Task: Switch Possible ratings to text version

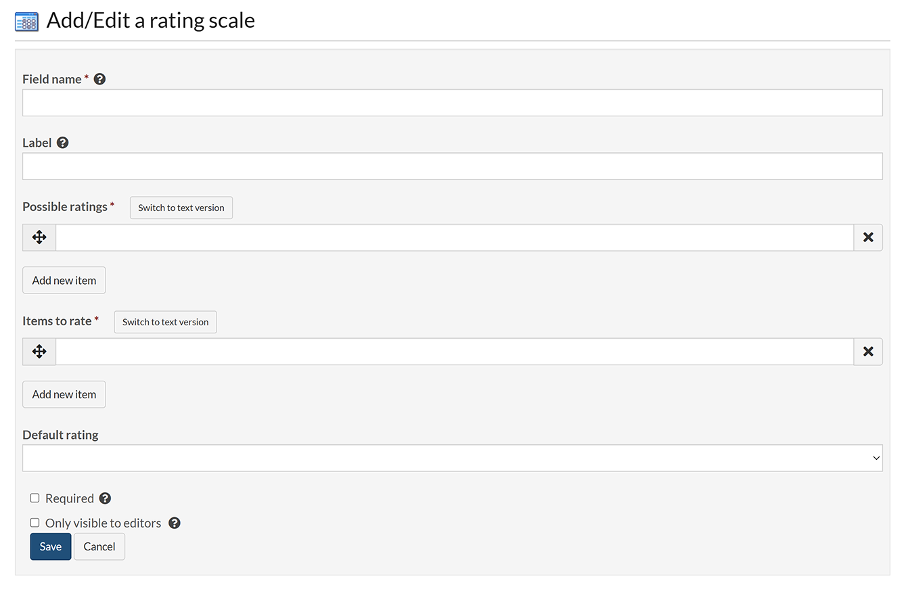Action: 181,208
